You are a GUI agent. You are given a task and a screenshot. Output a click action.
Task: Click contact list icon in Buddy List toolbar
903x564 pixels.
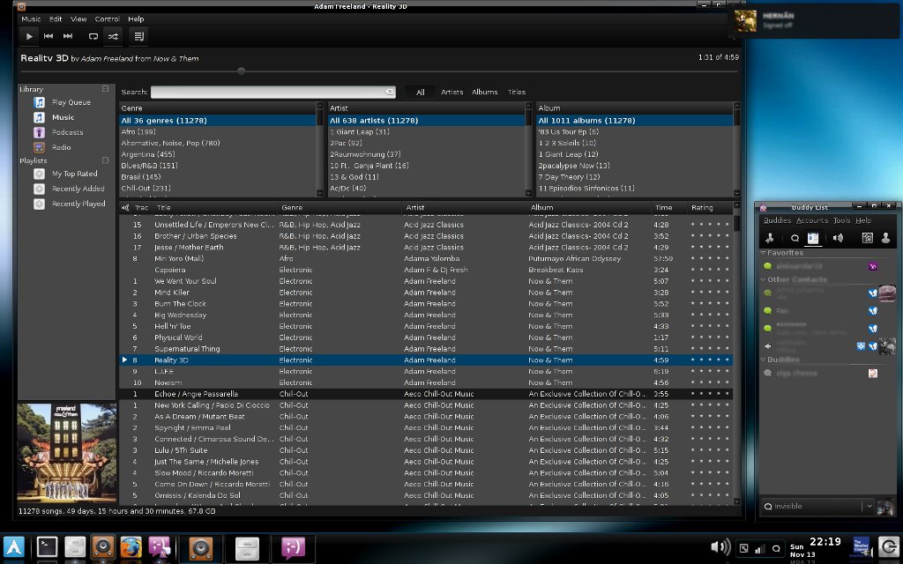point(813,238)
